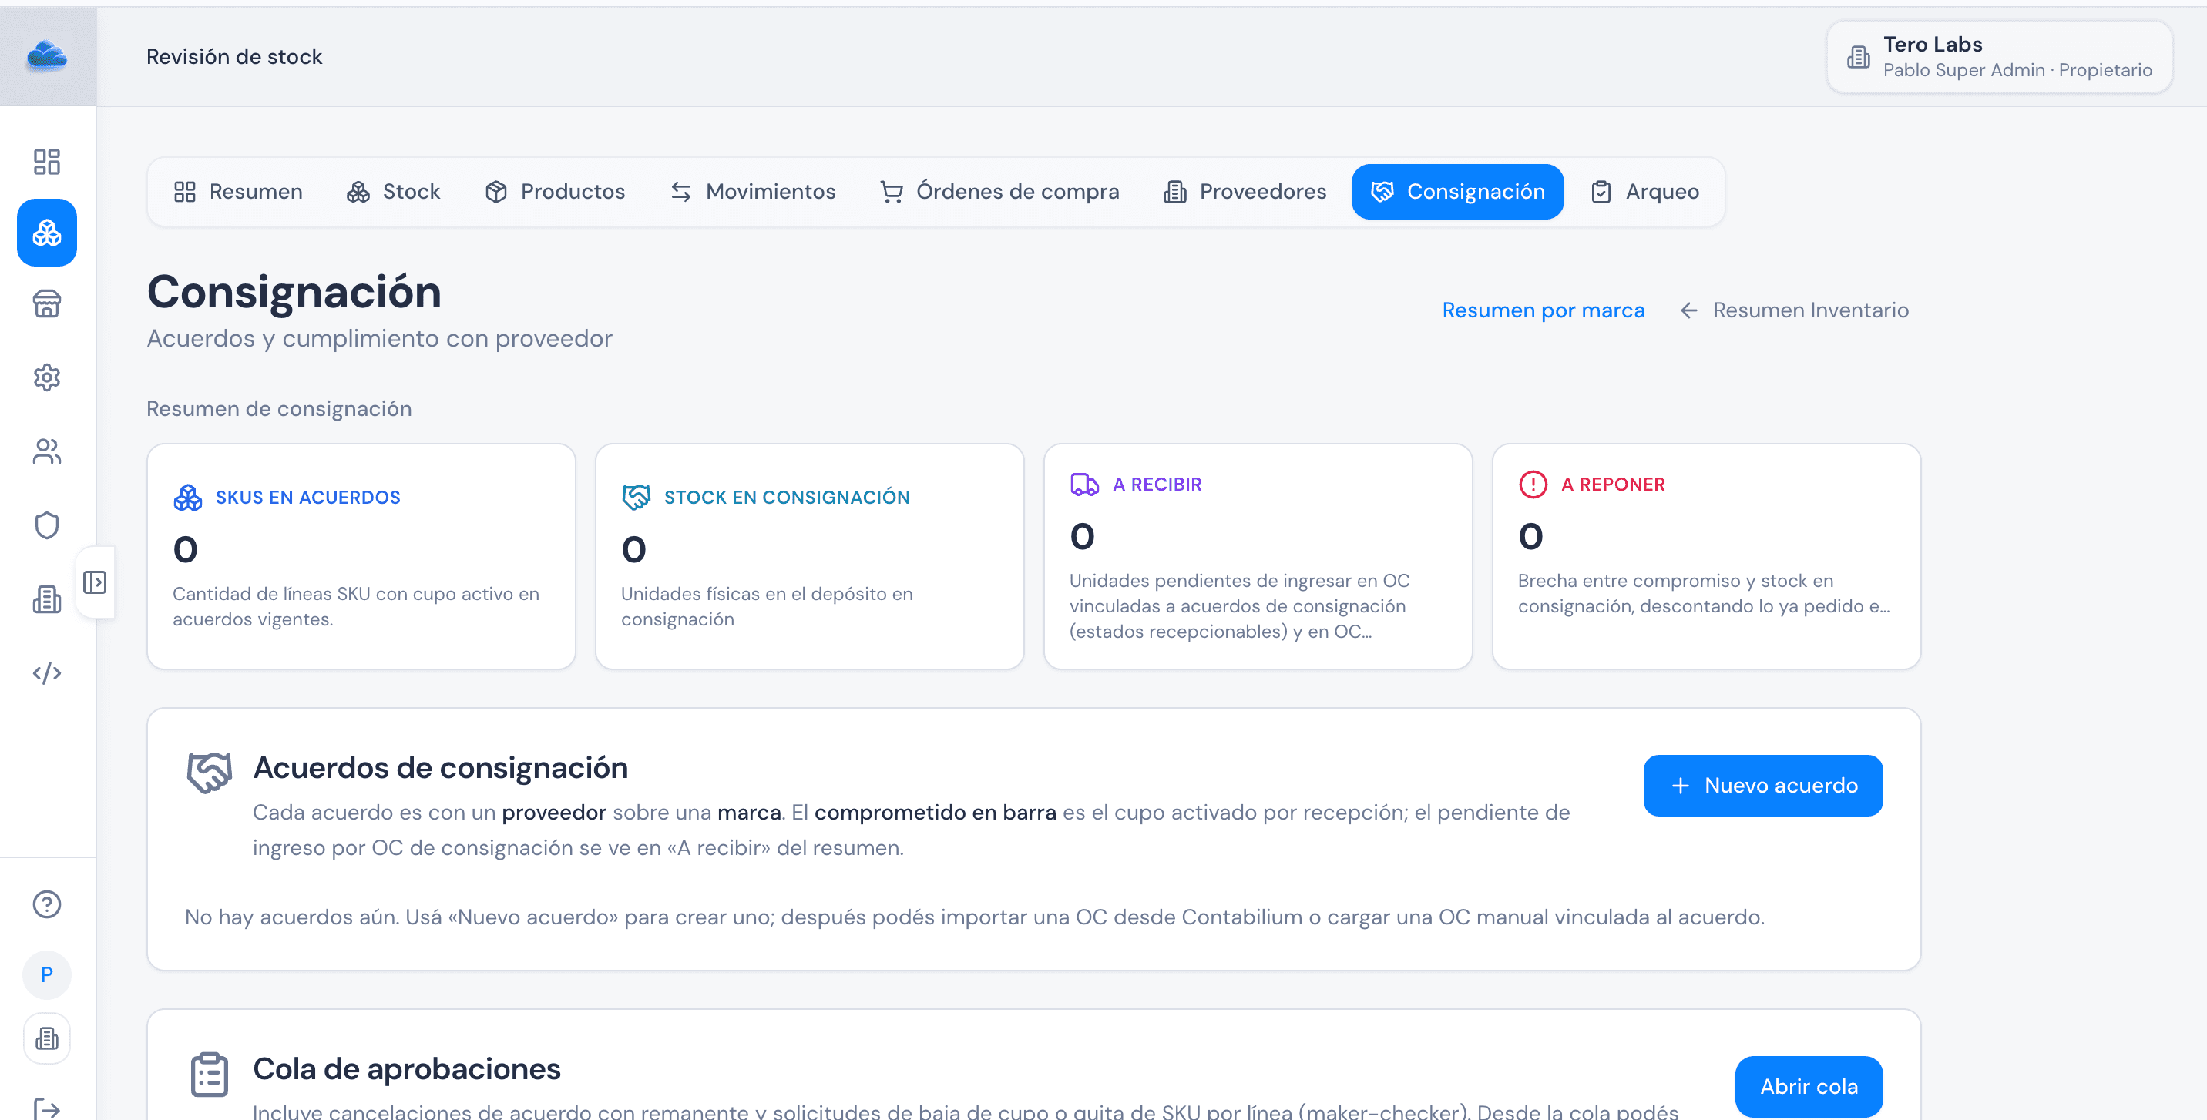This screenshot has height=1120, width=2207.
Task: Click the SKUS EN ACUERDOS card icon
Action: pyautogui.click(x=187, y=498)
